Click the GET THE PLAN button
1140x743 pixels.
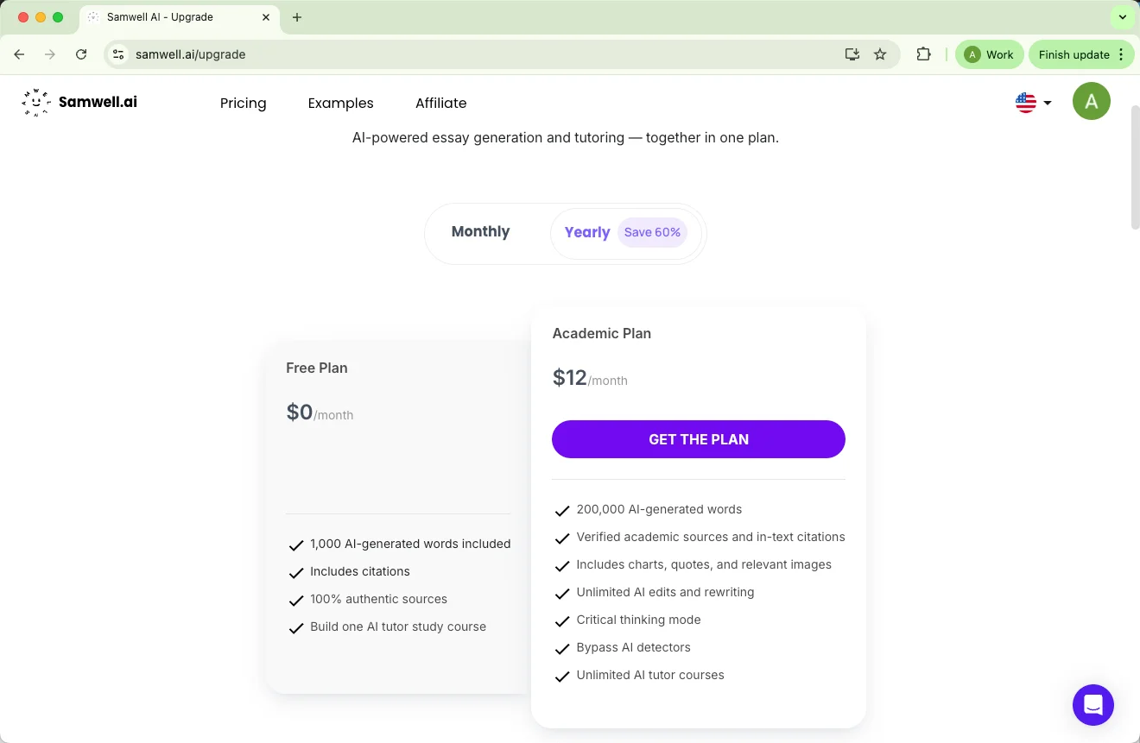(x=698, y=439)
